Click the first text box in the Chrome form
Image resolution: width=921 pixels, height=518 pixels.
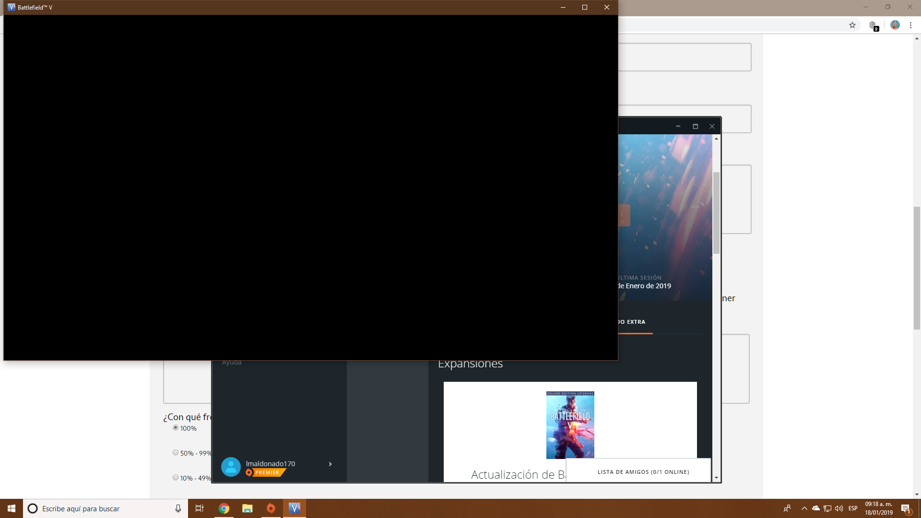[x=685, y=57]
